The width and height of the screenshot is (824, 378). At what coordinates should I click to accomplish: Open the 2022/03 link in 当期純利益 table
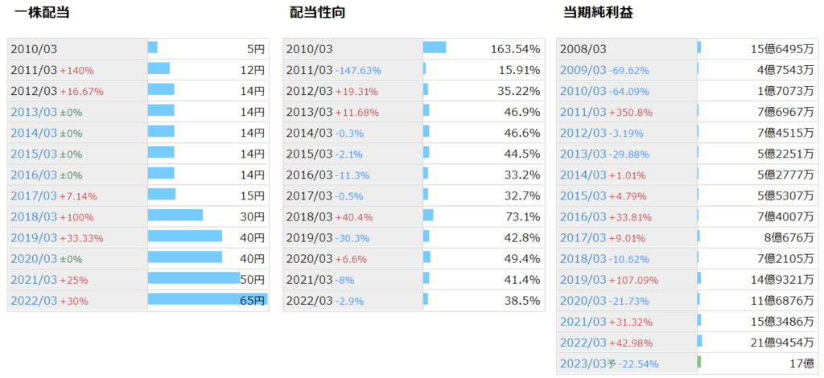pyautogui.click(x=583, y=343)
